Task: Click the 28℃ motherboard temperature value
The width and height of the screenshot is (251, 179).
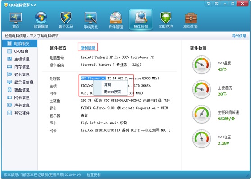Action: coord(222,94)
